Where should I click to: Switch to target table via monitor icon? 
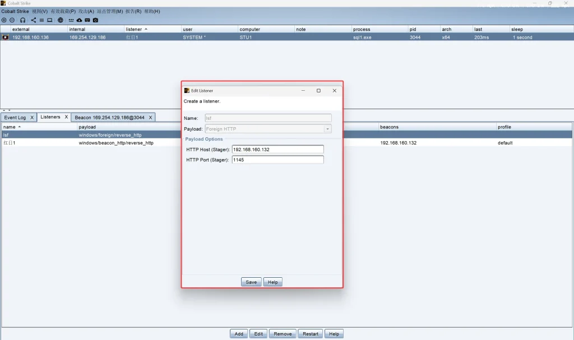pyautogui.click(x=49, y=20)
